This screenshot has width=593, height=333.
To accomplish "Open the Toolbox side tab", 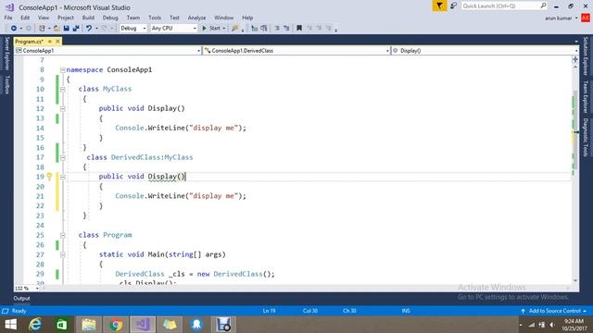I will [6, 84].
